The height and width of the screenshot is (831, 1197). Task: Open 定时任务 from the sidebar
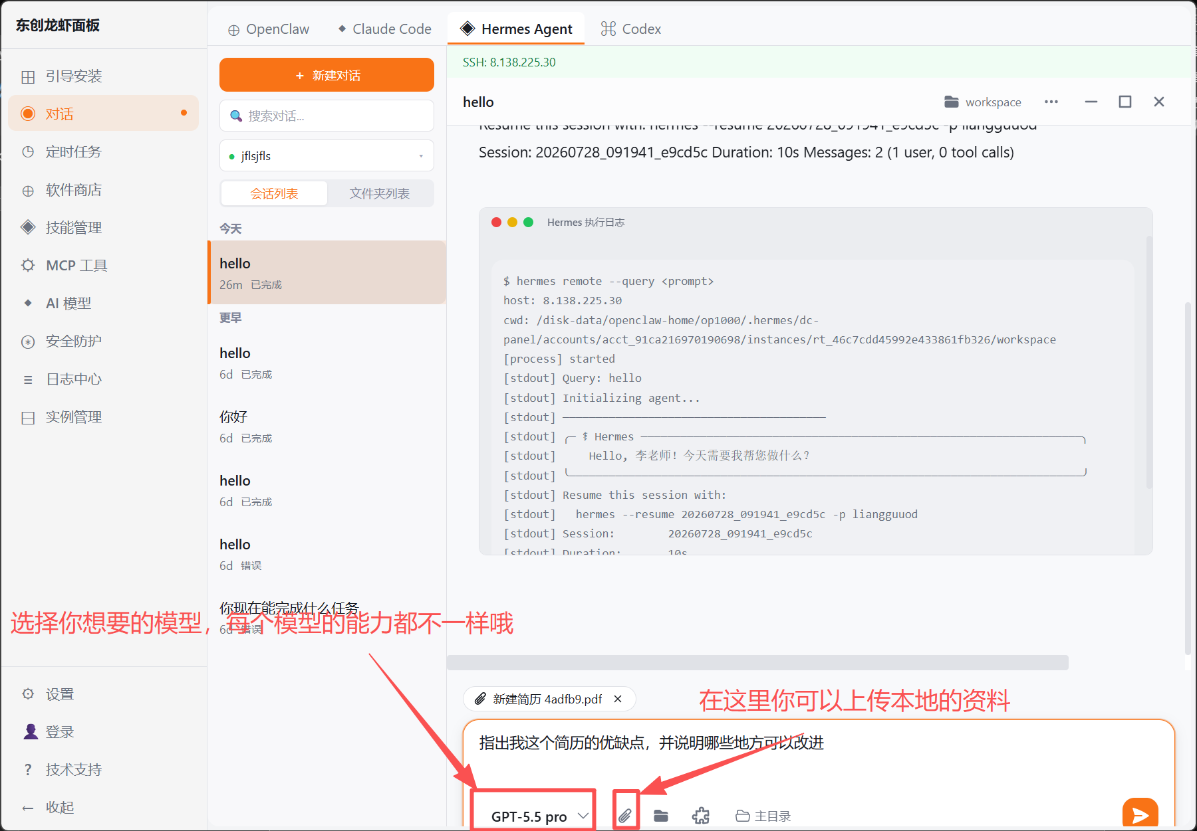[103, 151]
